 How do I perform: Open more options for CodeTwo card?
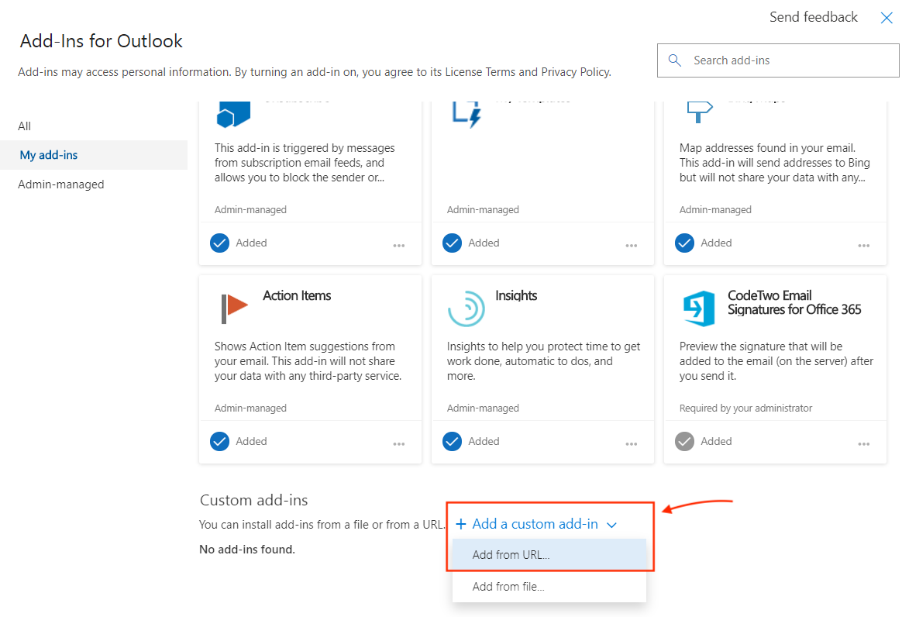pyautogui.click(x=863, y=443)
